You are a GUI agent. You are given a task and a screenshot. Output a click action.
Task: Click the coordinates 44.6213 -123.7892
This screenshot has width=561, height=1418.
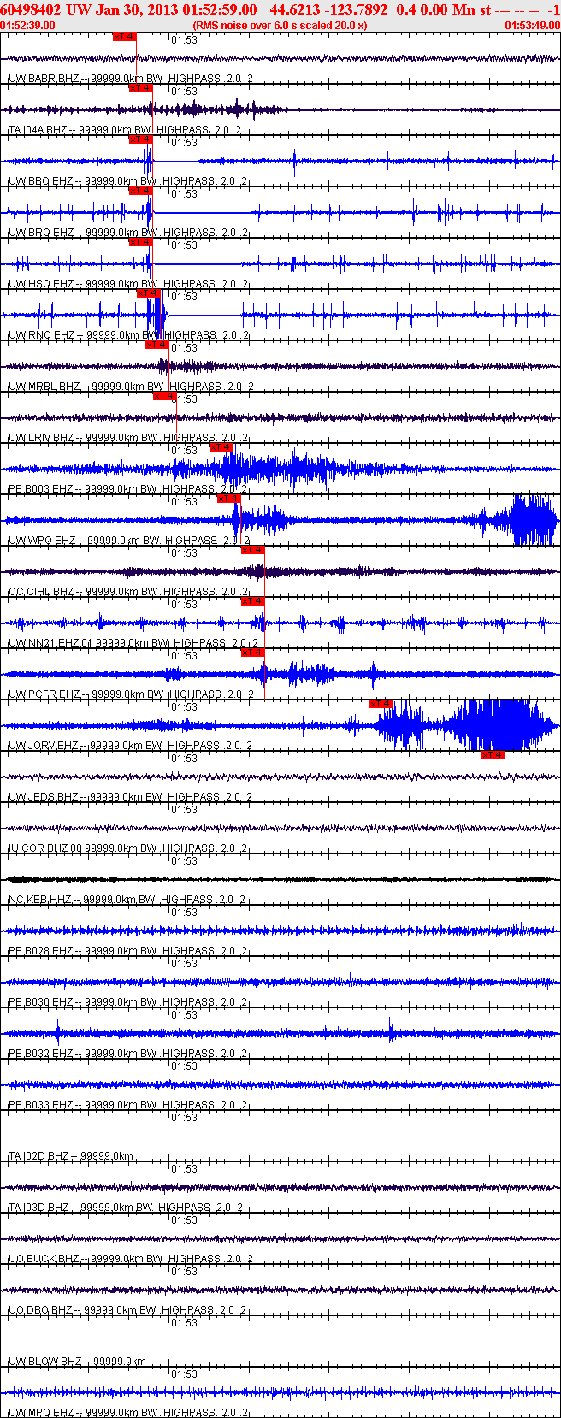(328, 9)
